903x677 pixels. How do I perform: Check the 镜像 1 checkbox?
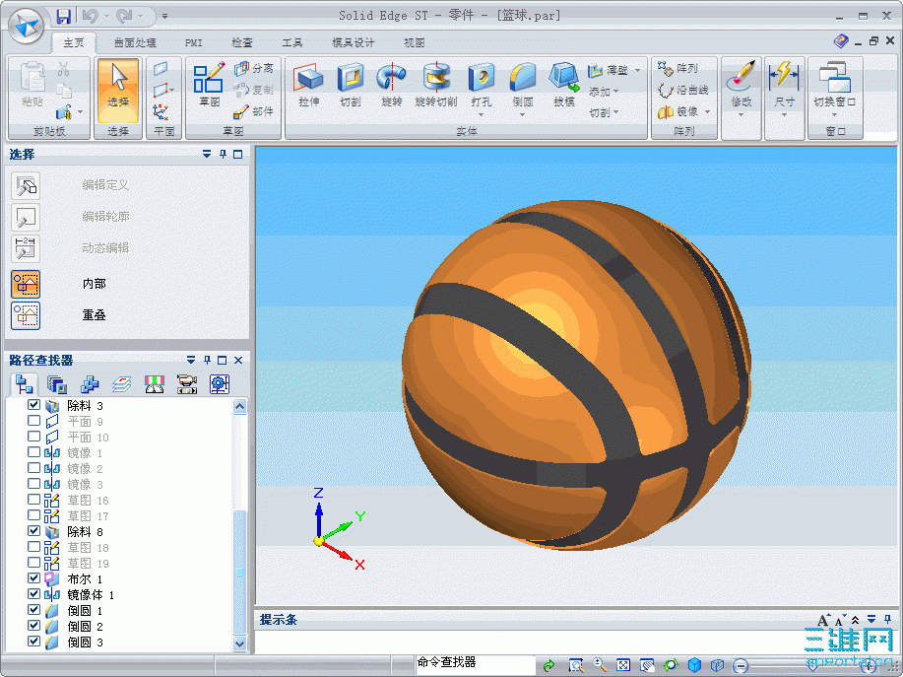click(x=34, y=452)
